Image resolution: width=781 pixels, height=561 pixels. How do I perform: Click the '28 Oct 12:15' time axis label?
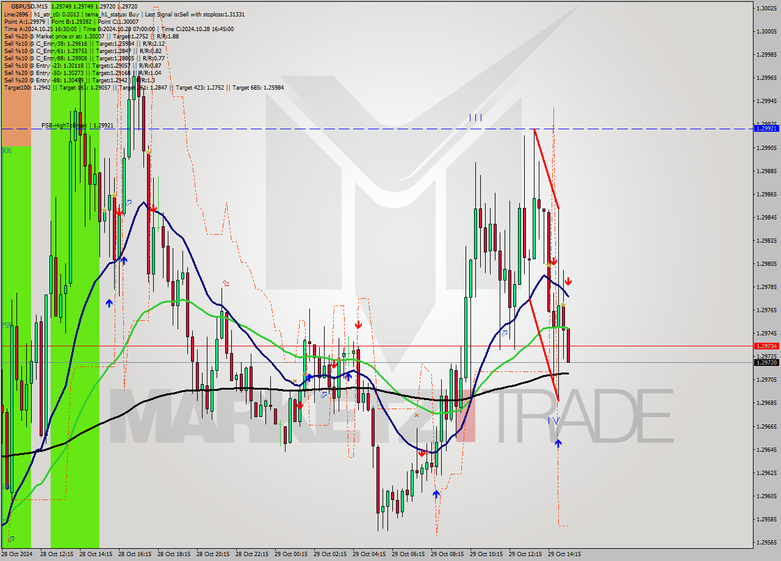[57, 554]
